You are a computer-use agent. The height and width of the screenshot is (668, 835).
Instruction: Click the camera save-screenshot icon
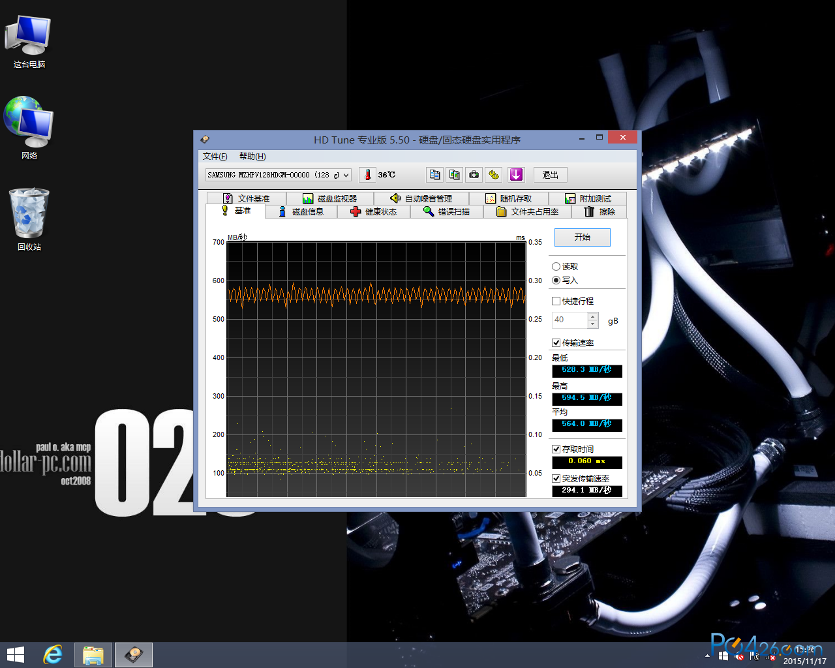pyautogui.click(x=474, y=175)
